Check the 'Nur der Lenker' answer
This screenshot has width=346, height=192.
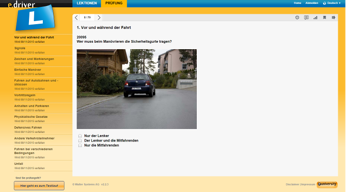coord(80,136)
